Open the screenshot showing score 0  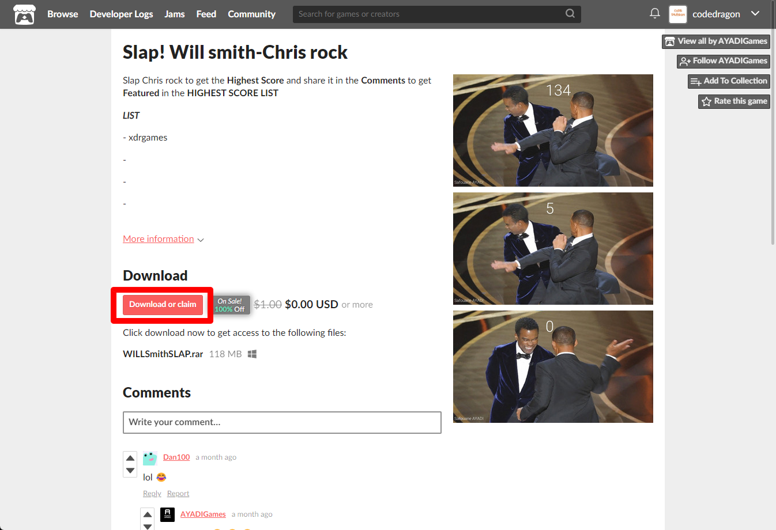tap(553, 366)
